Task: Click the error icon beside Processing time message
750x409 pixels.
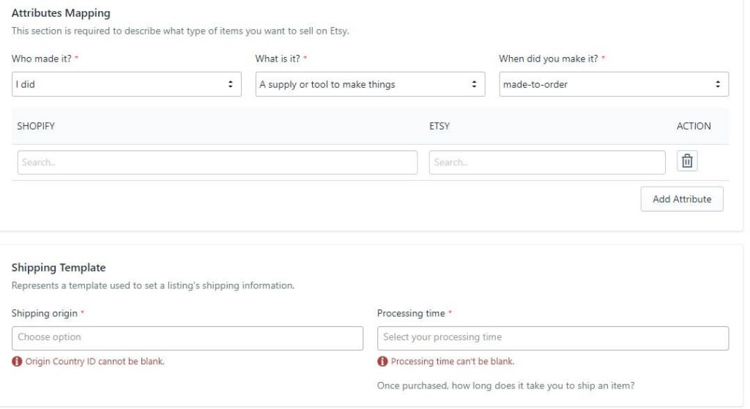Action: click(x=382, y=361)
